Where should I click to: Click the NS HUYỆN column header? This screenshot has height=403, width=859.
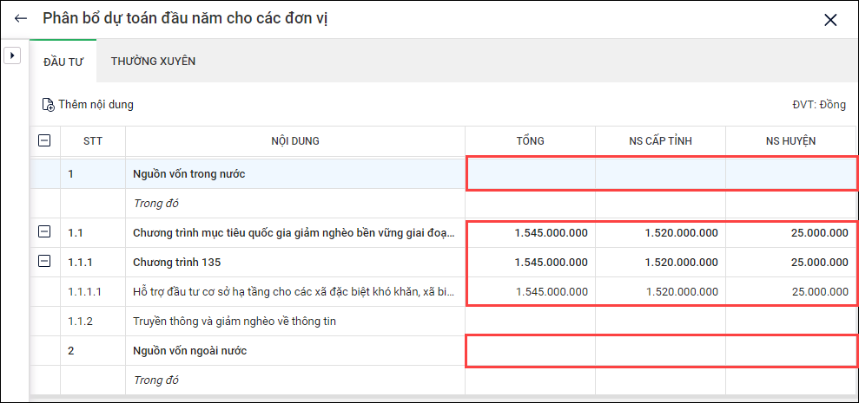click(x=790, y=140)
